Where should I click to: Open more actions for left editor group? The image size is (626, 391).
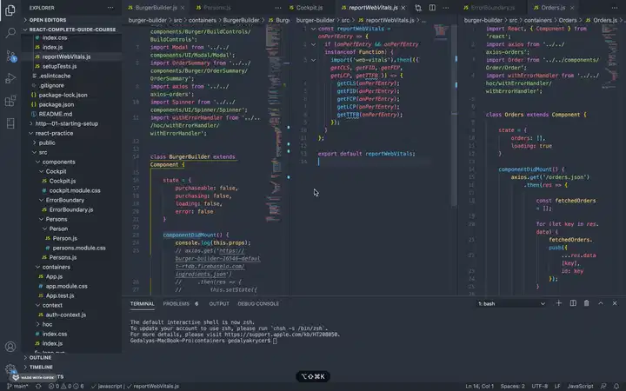278,8
